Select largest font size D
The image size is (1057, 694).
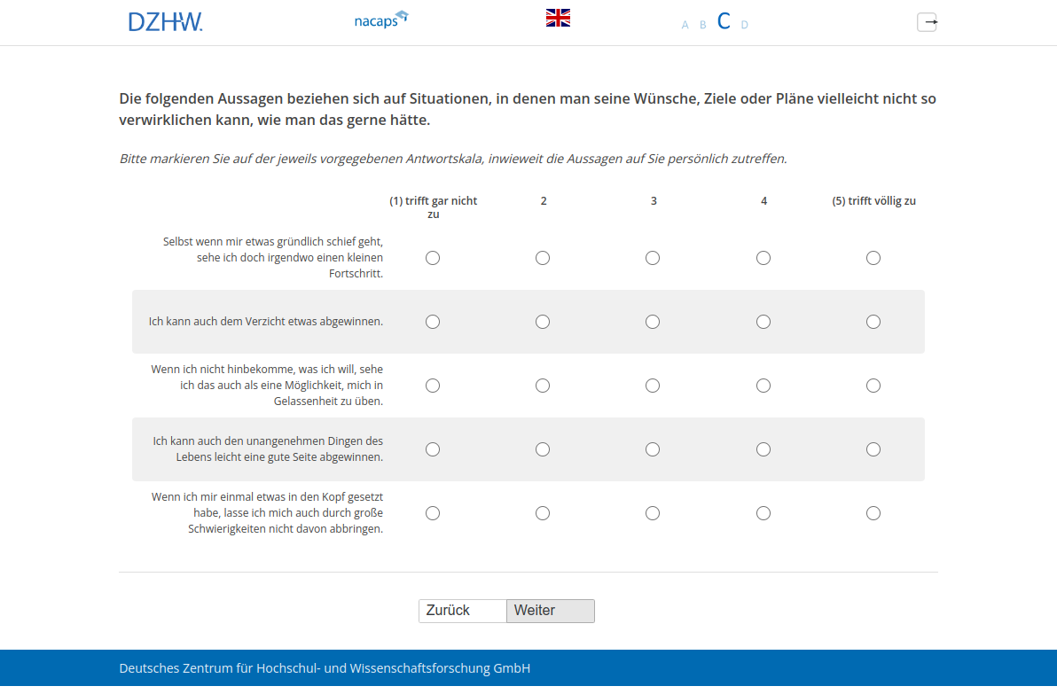click(x=744, y=25)
